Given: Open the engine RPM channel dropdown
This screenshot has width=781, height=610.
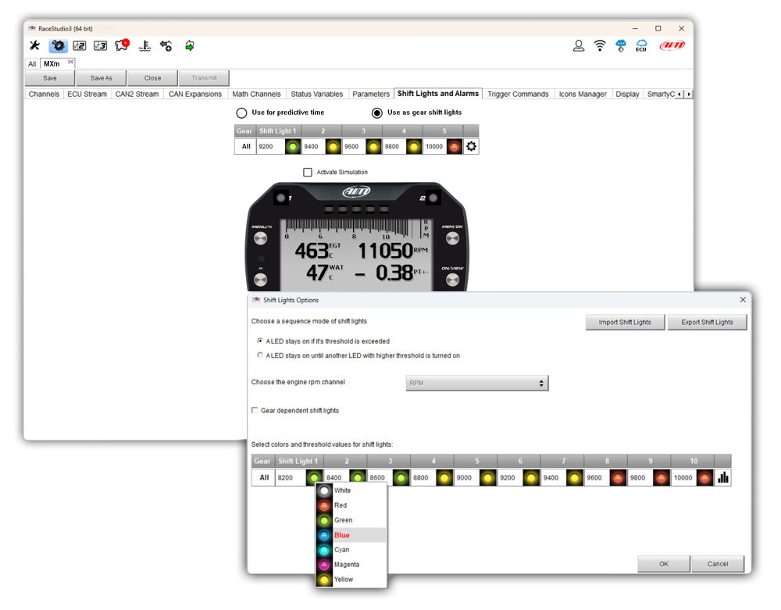Looking at the screenshot, I should (x=477, y=383).
